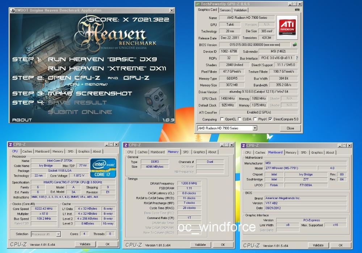Screen dimensions: 362x253
Task: Switch to the Validation tab in GPU-Z
Action: (240, 10)
